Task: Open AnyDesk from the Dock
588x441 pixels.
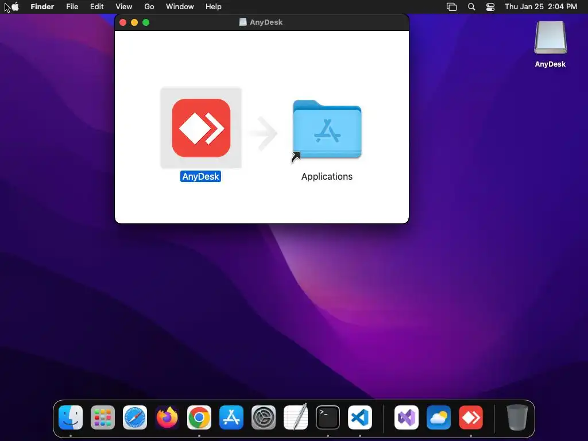Action: pos(471,417)
